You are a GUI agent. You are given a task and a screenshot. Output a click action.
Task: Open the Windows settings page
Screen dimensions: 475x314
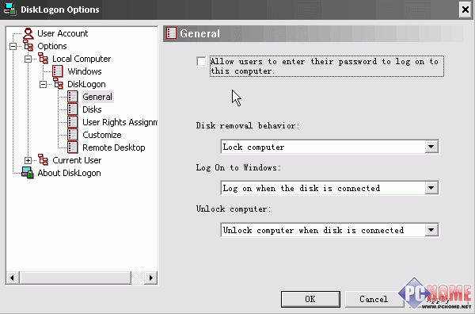coord(85,71)
